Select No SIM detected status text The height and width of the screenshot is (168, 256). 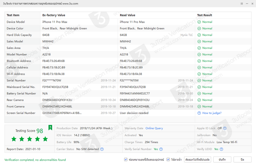[87, 149]
